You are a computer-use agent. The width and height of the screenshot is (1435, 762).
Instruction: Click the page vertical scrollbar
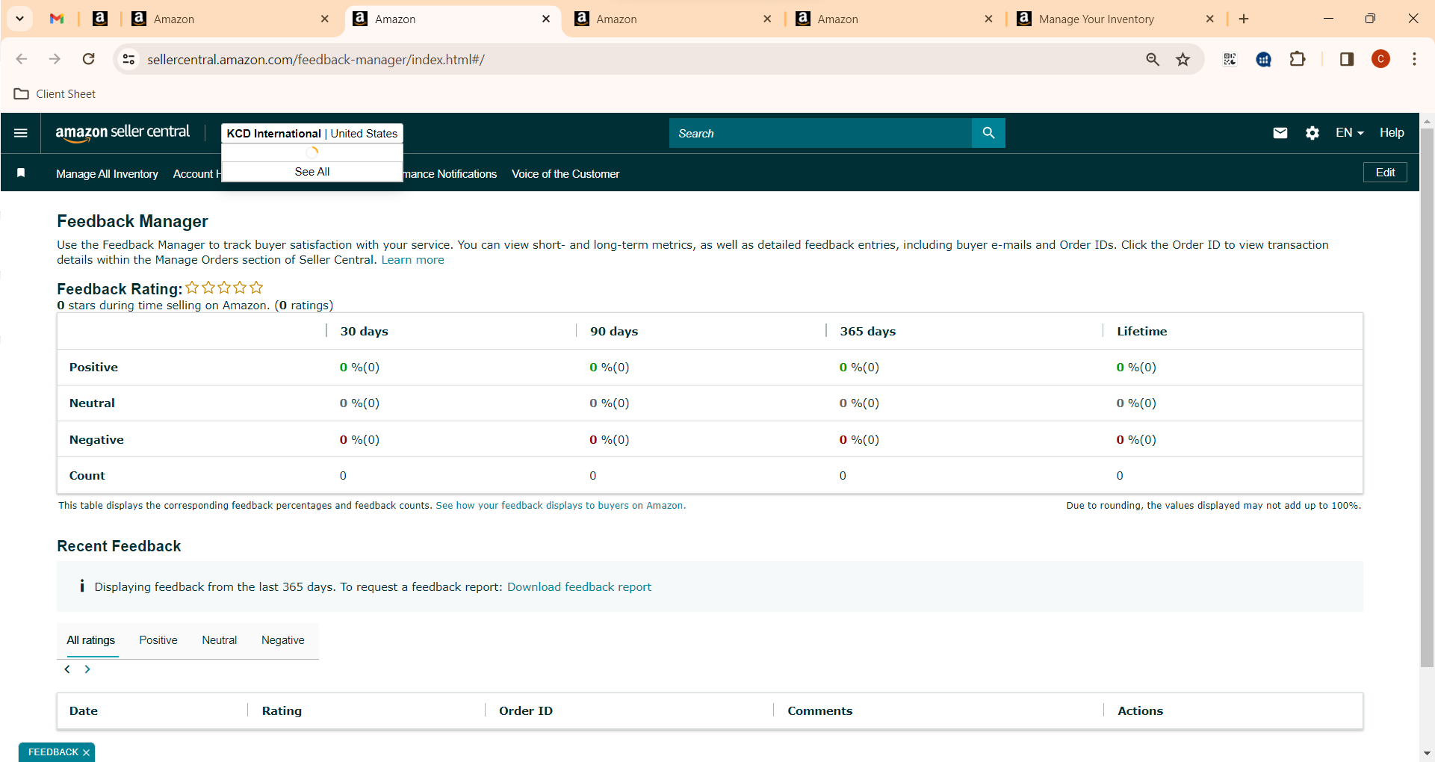1427,396
